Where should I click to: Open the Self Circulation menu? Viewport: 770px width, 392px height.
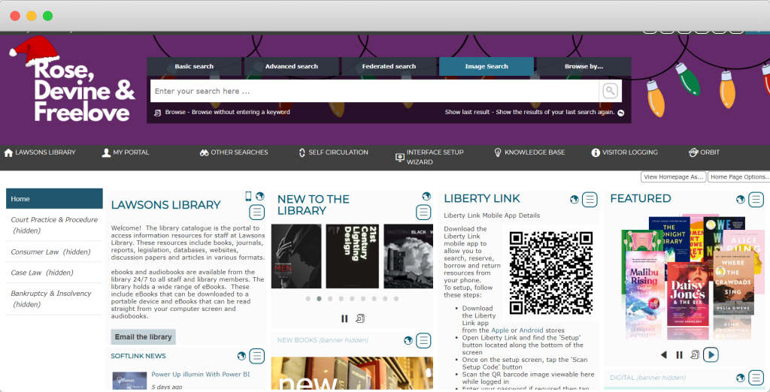[333, 152]
